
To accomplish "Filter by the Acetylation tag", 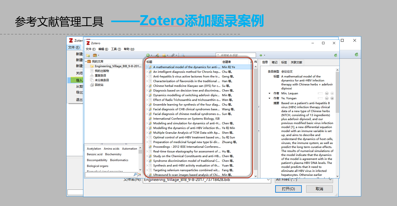I will click(x=94, y=149).
